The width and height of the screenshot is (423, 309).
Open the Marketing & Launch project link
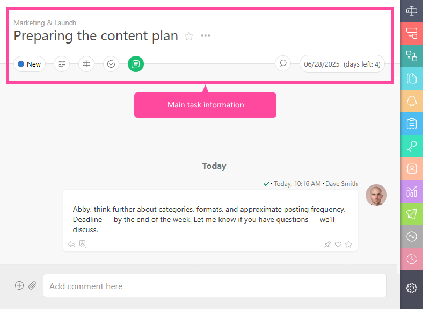pos(45,23)
